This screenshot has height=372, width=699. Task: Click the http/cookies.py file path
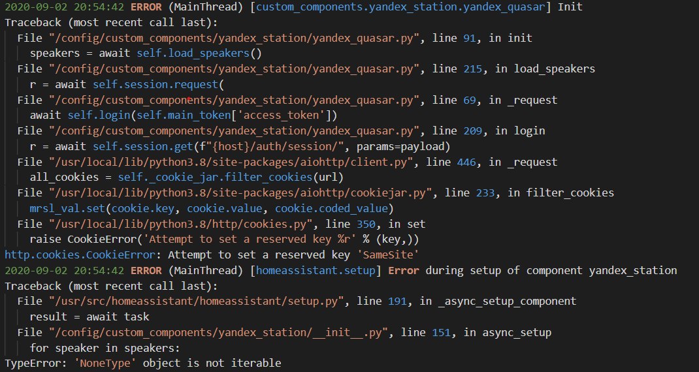pos(180,224)
